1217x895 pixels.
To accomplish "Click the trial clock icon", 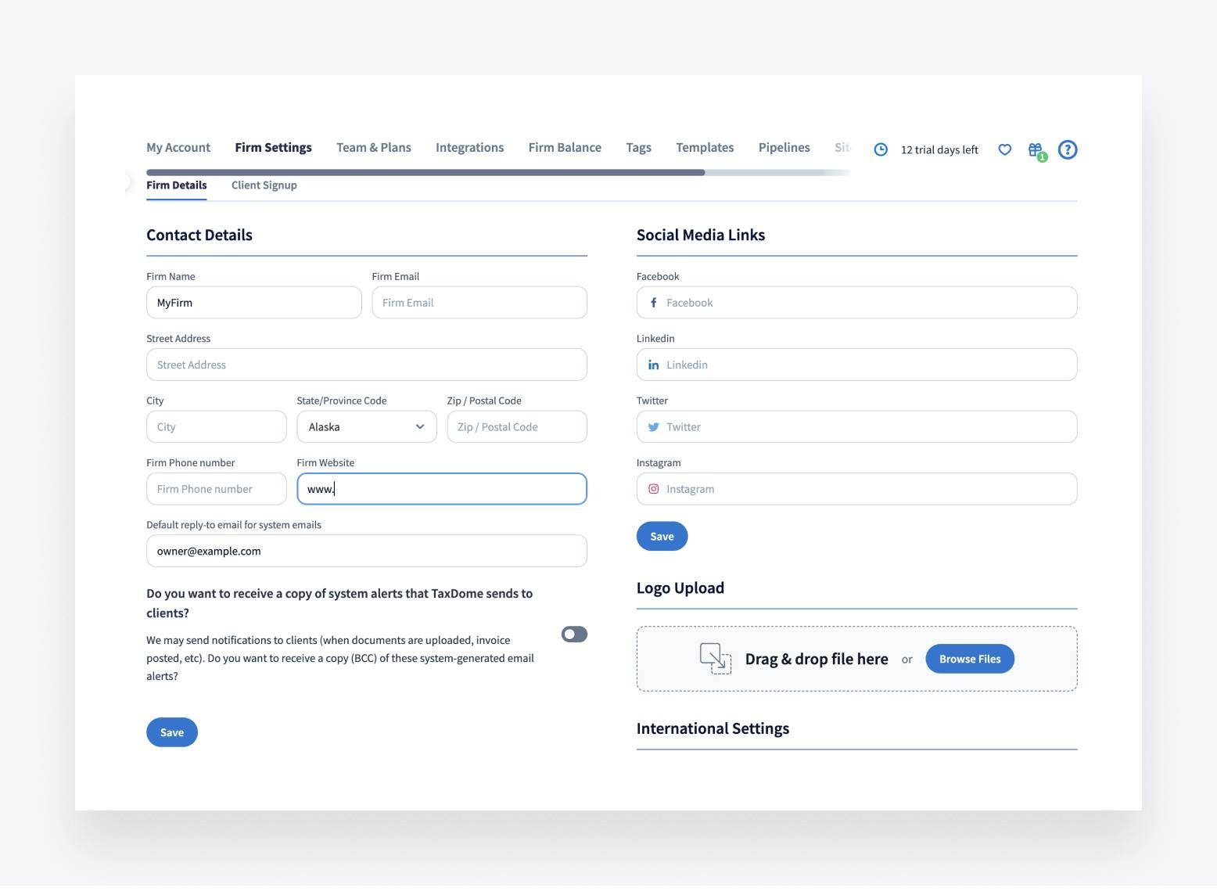I will pyautogui.click(x=881, y=149).
